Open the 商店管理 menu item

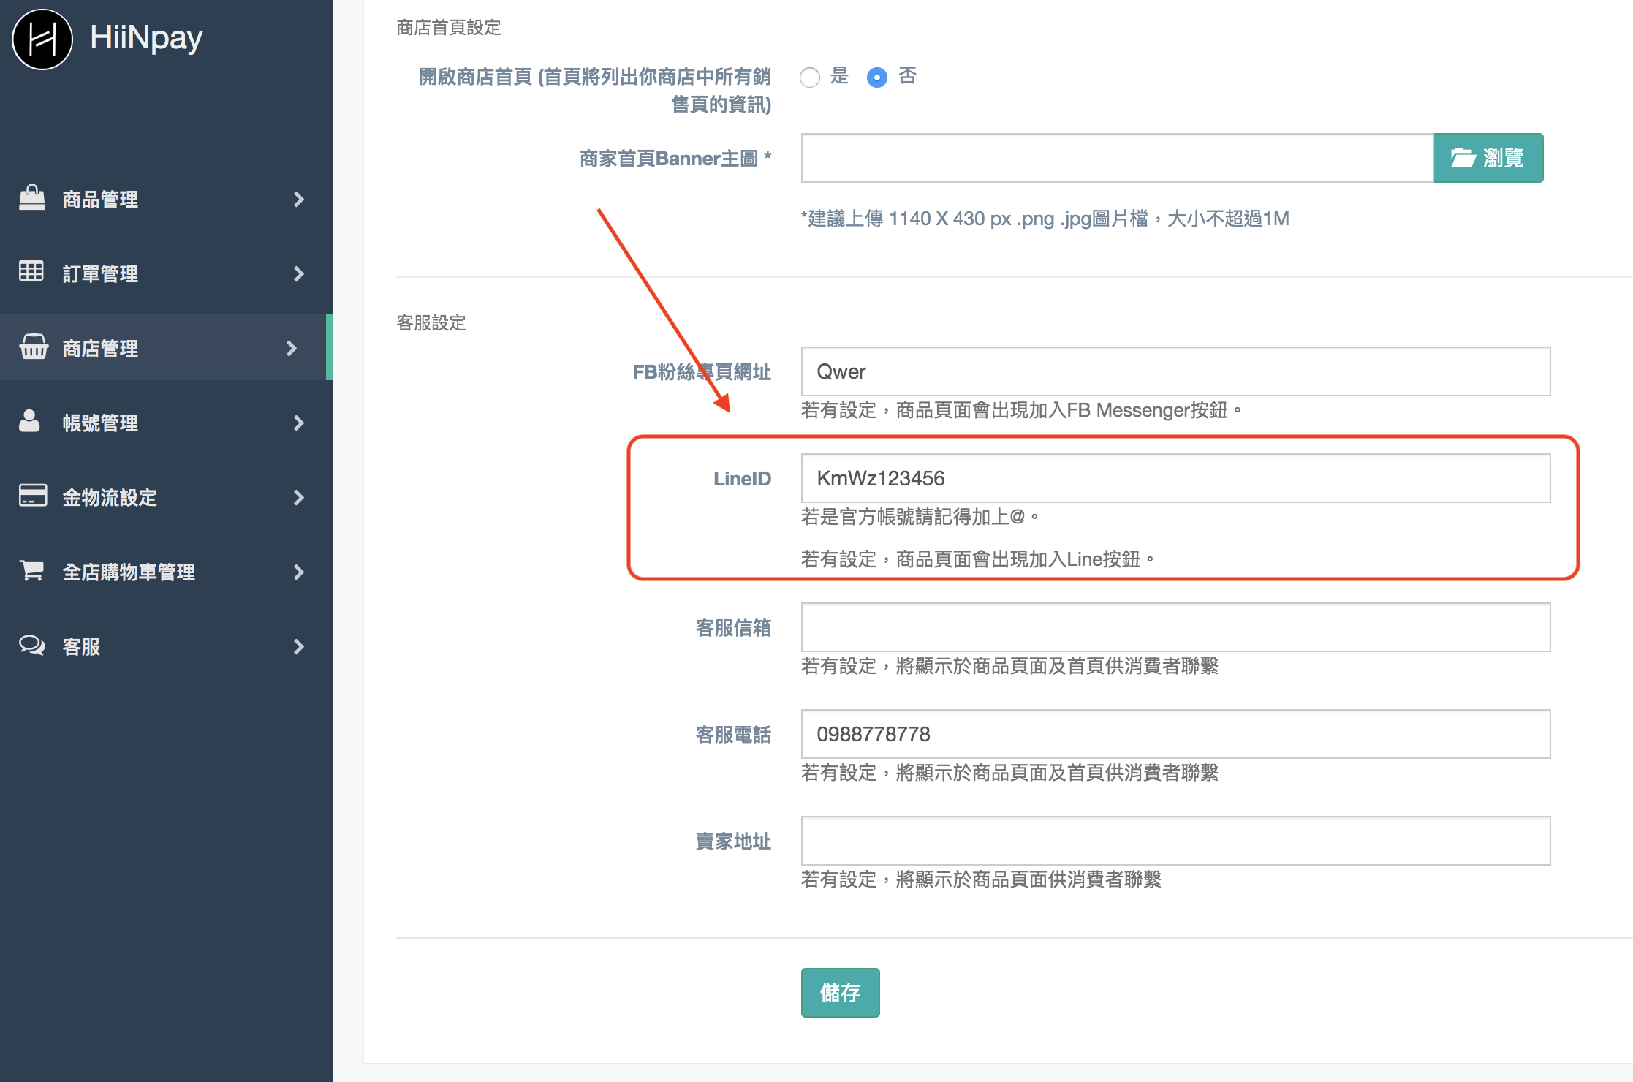(167, 347)
